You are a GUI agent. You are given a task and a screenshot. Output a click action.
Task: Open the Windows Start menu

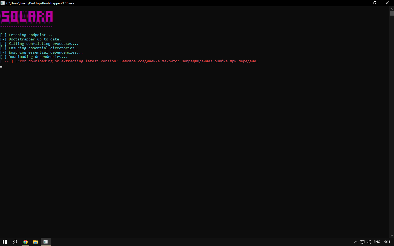pyautogui.click(x=5, y=242)
